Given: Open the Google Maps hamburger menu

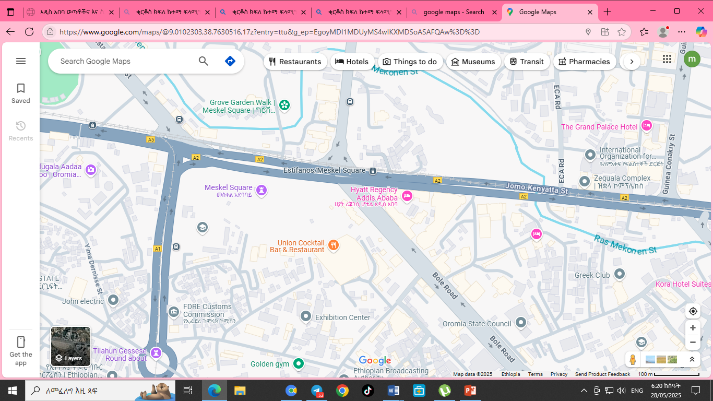Looking at the screenshot, I should [21, 61].
